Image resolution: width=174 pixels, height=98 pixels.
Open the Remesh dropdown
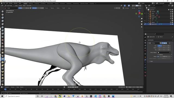coord(134,8)
